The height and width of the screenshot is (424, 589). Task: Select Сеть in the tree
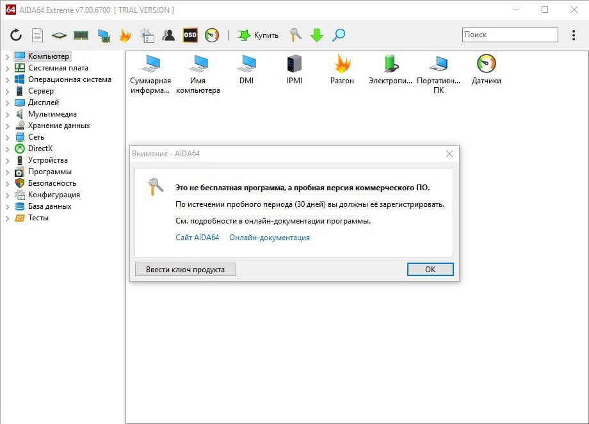[29, 137]
